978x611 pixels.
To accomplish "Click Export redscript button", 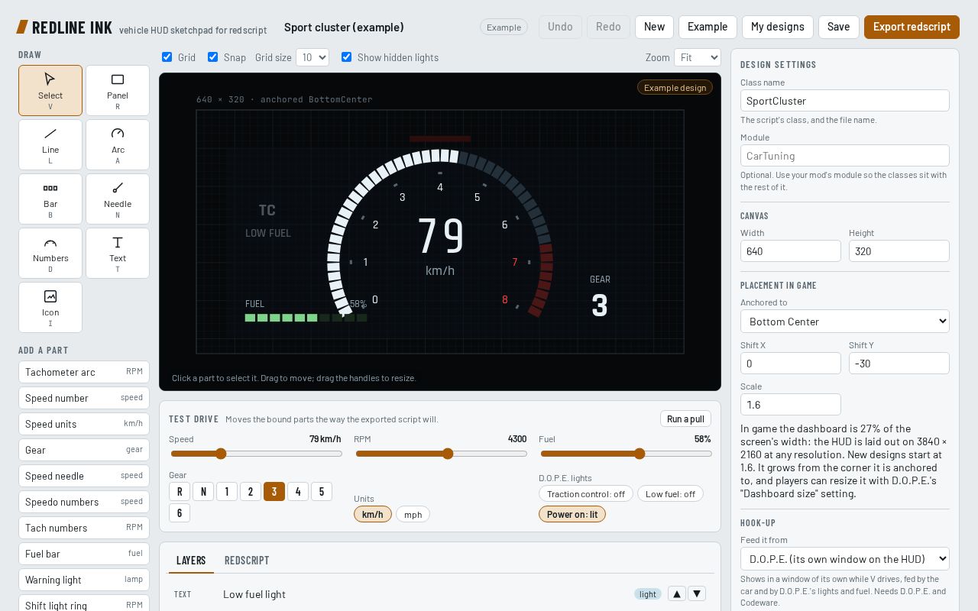I will [x=912, y=27].
